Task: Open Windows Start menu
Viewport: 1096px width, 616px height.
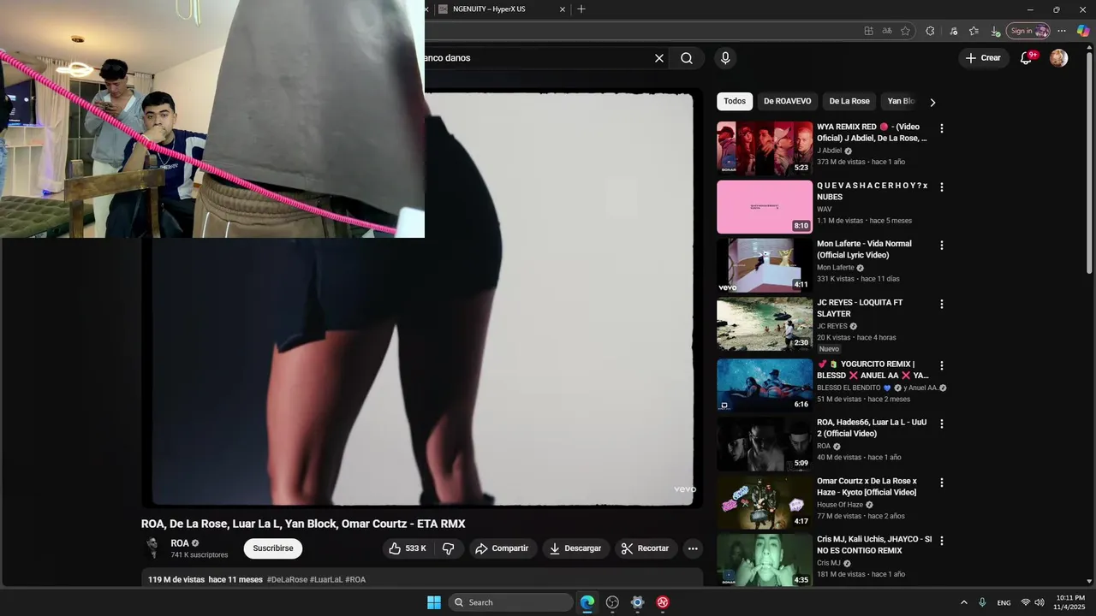Action: [434, 602]
